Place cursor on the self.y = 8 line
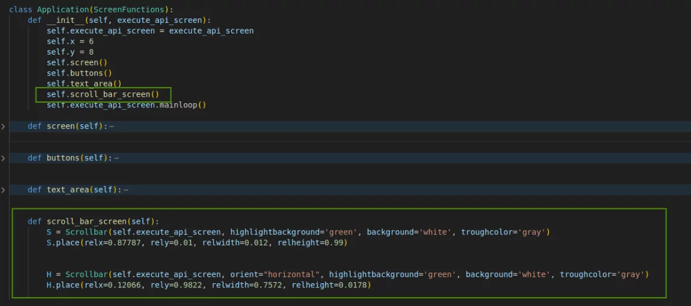691x306 pixels. point(70,52)
